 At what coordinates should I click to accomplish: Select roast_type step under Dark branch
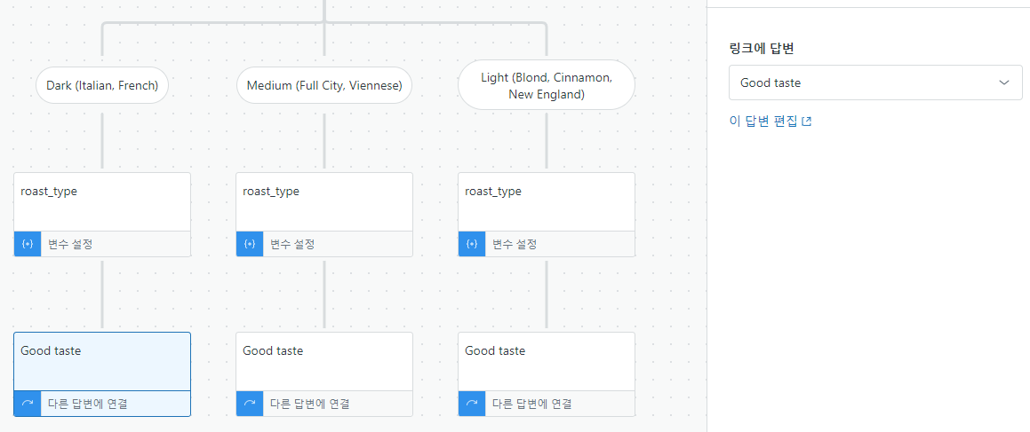(102, 215)
